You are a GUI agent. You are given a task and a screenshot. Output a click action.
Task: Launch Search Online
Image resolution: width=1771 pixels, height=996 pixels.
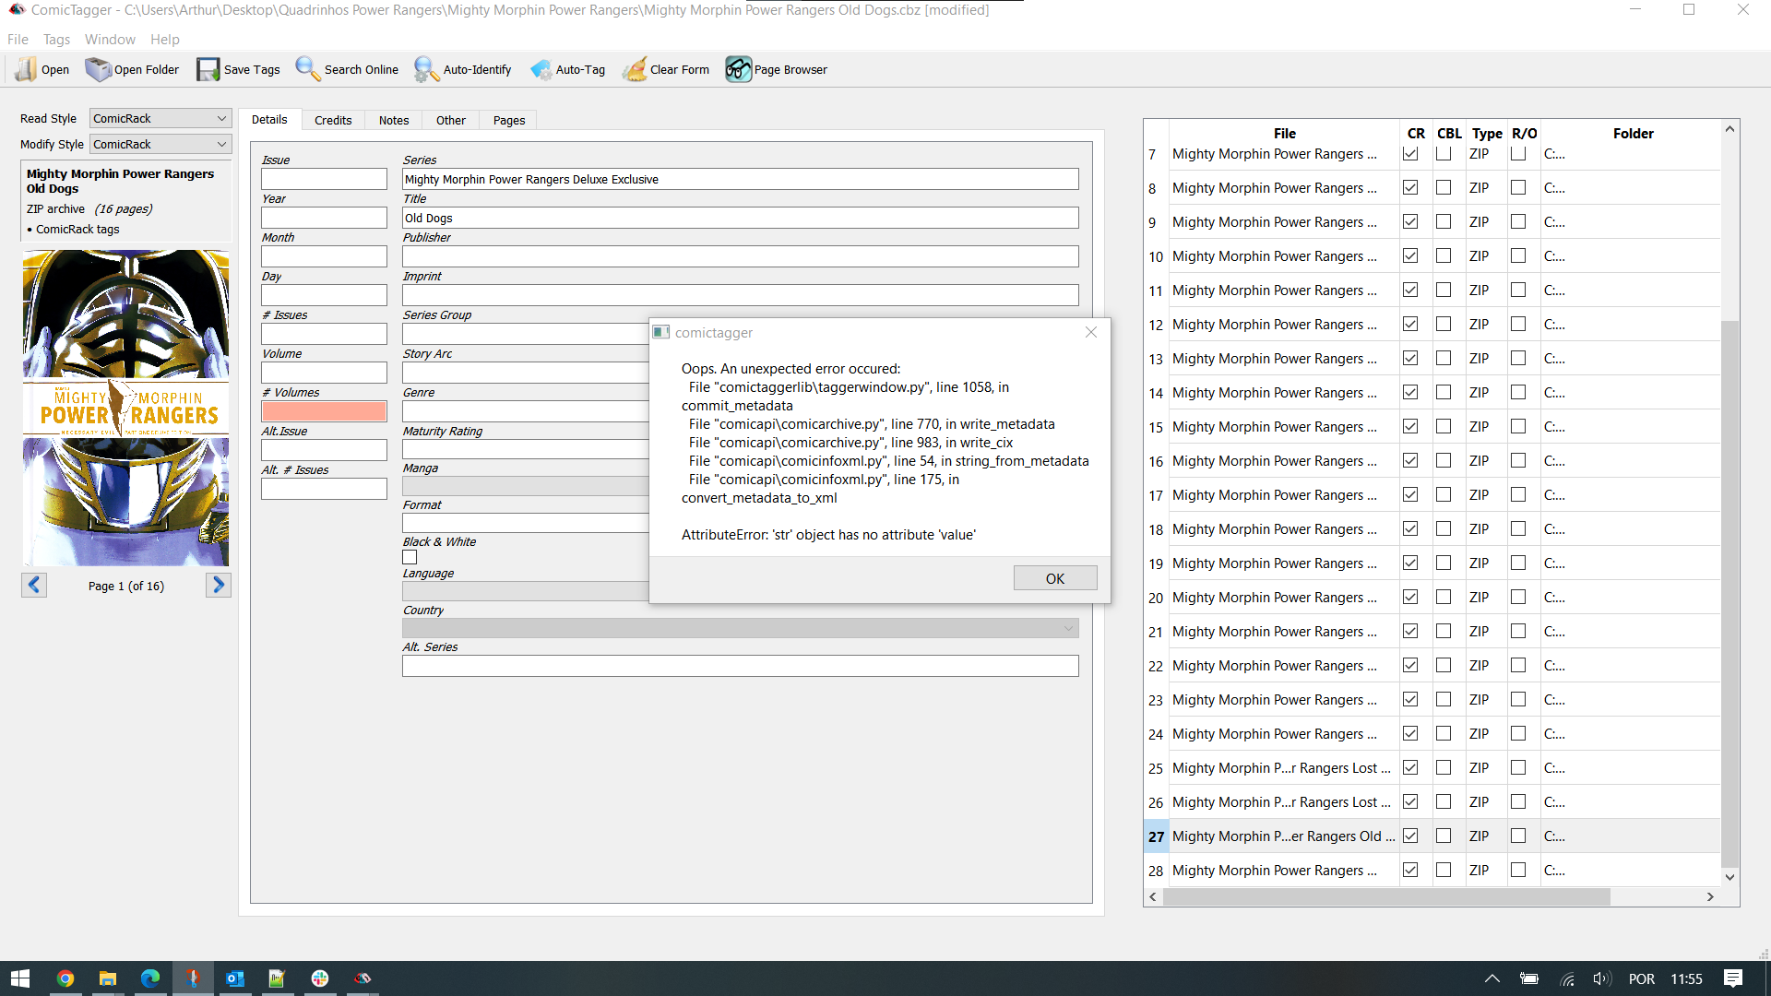346,69
